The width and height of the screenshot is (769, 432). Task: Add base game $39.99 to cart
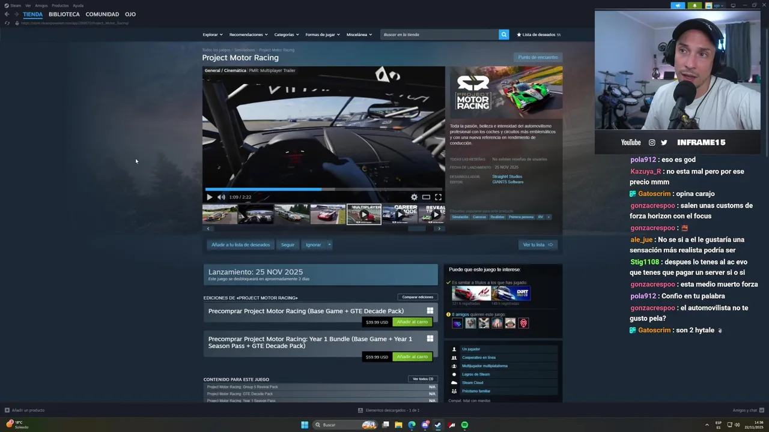(x=412, y=322)
